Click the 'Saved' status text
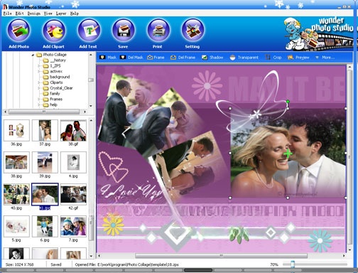Viewport: 358px width, 273px height. [x=56, y=264]
